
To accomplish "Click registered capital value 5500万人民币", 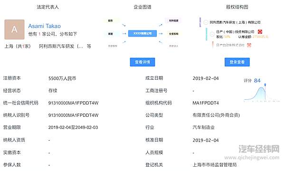I will coord(62,78).
